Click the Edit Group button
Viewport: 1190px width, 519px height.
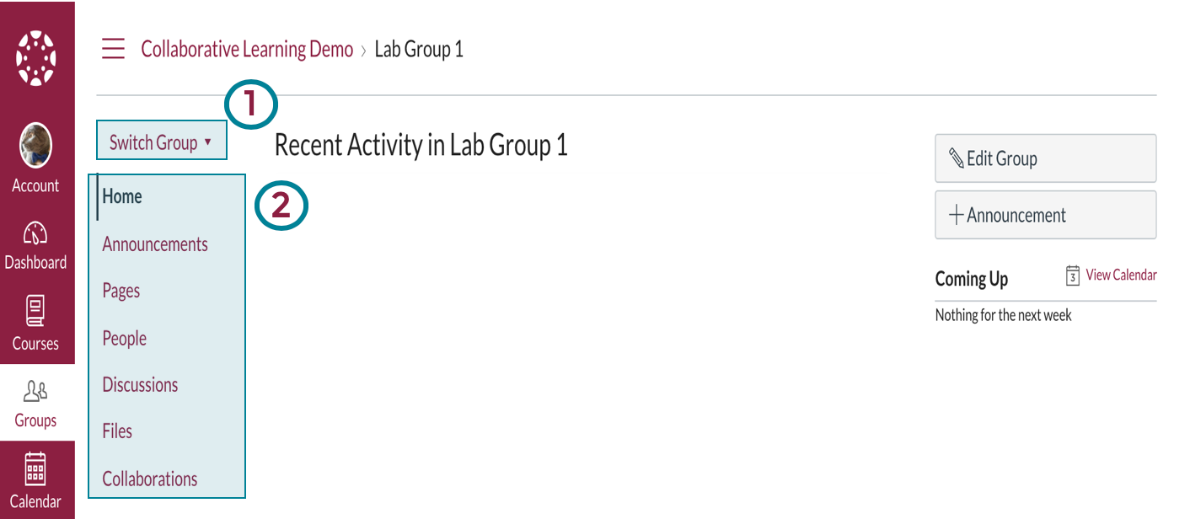tap(1045, 158)
